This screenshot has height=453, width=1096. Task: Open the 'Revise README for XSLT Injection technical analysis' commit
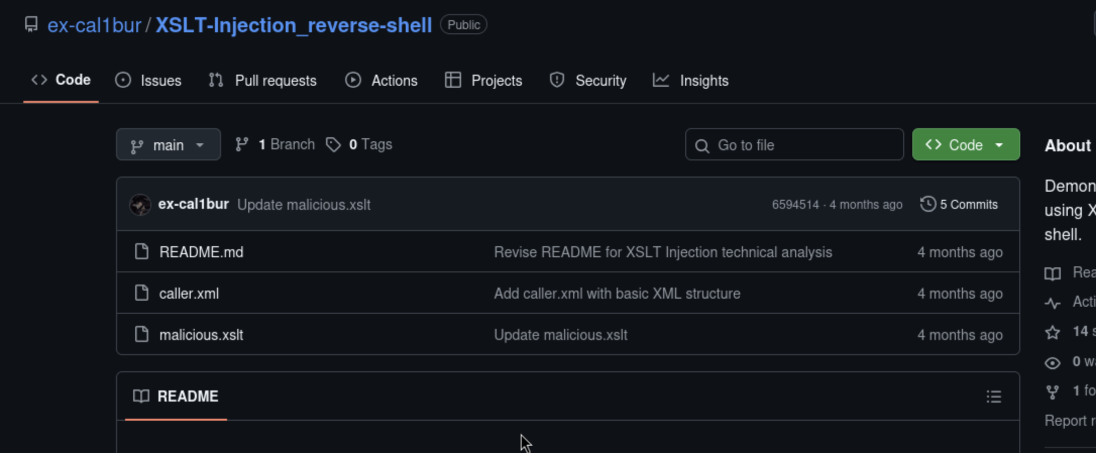pyautogui.click(x=663, y=252)
